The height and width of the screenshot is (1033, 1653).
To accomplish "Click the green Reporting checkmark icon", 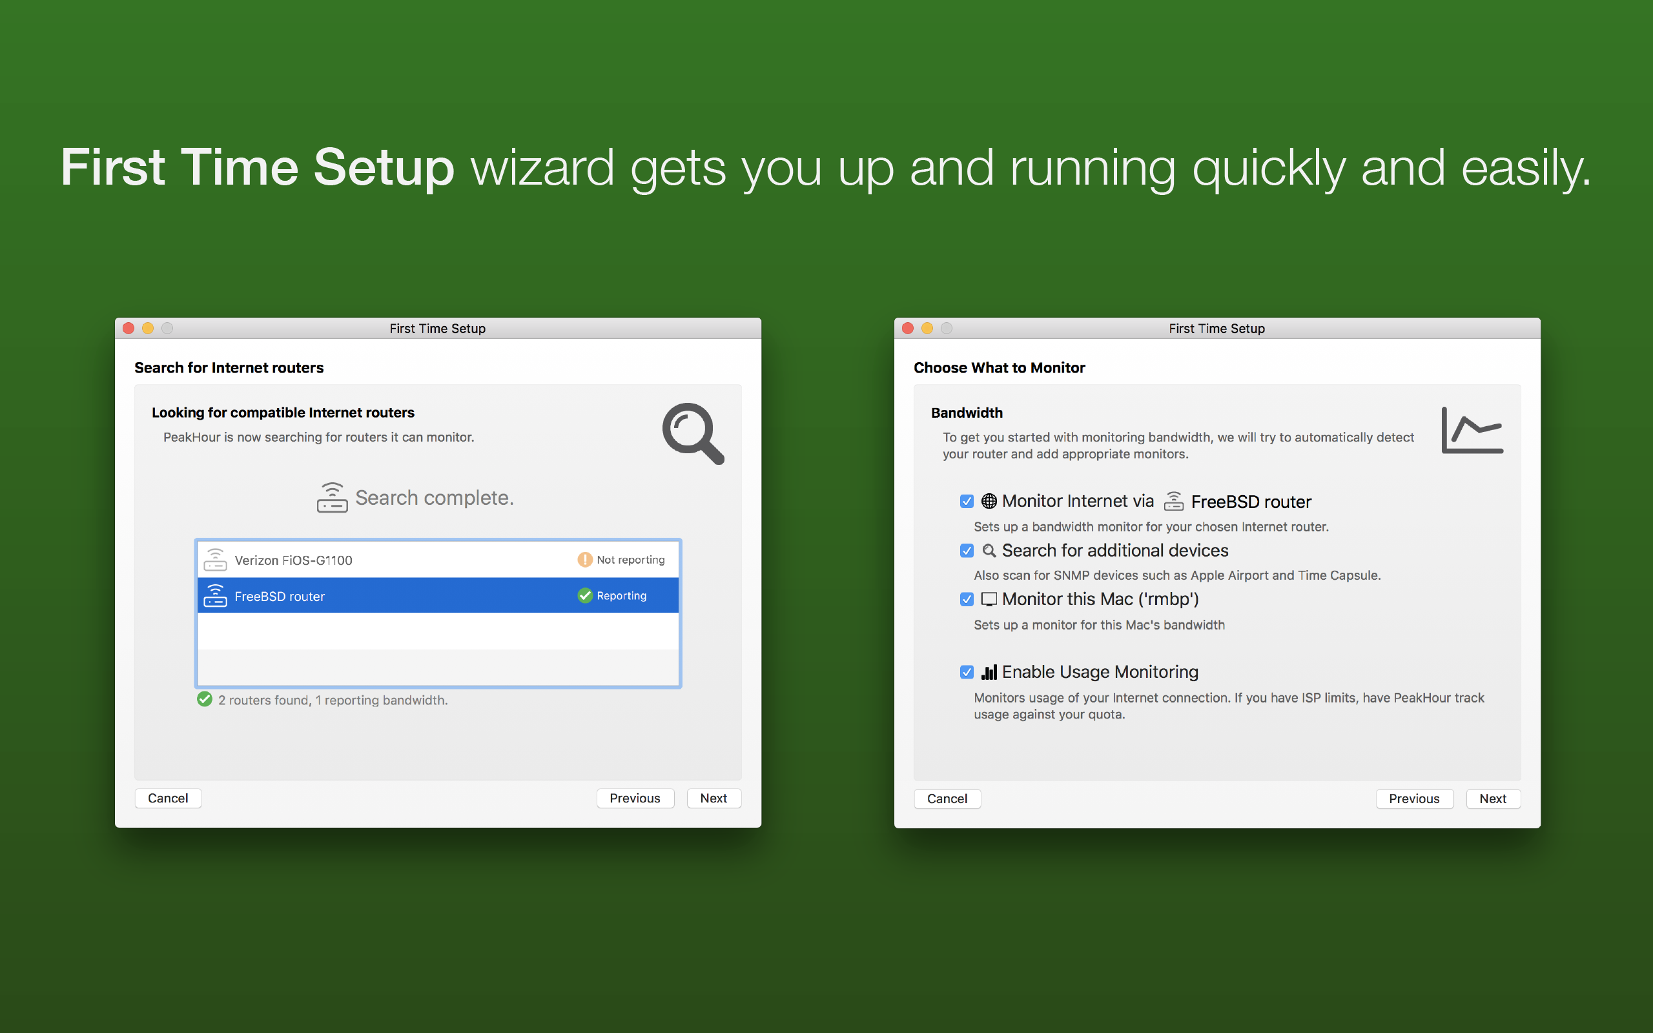I will (x=585, y=596).
